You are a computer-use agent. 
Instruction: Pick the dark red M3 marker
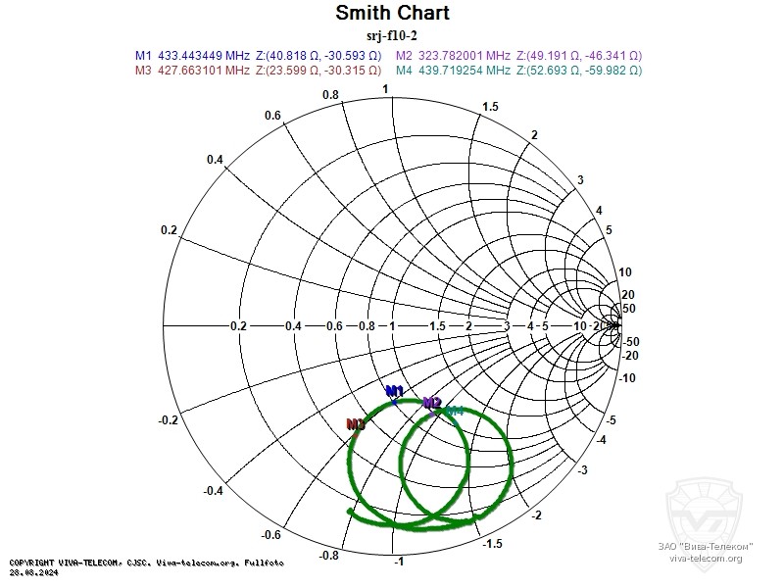[356, 424]
